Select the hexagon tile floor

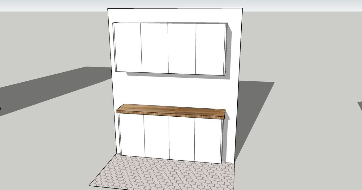(x=161, y=173)
